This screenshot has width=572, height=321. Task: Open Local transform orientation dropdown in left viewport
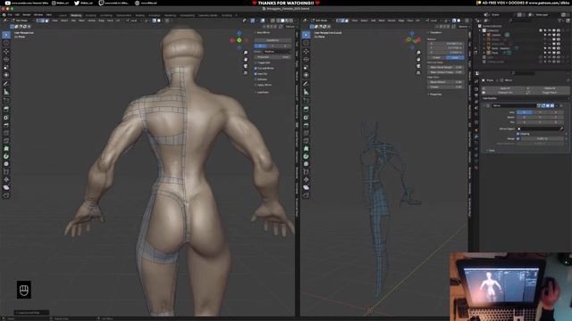(134, 21)
